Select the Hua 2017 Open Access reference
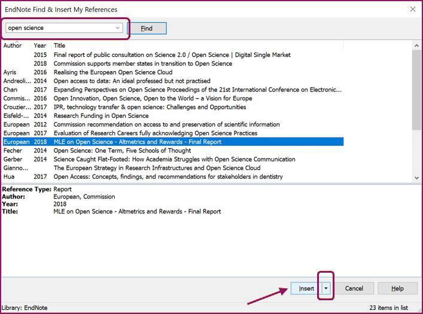This screenshot has width=423, height=314. coord(168,177)
